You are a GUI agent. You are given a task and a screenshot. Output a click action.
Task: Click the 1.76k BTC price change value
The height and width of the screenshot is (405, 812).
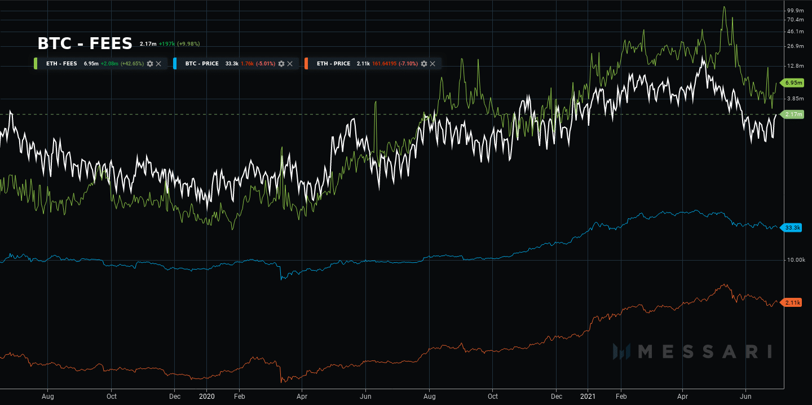[246, 64]
